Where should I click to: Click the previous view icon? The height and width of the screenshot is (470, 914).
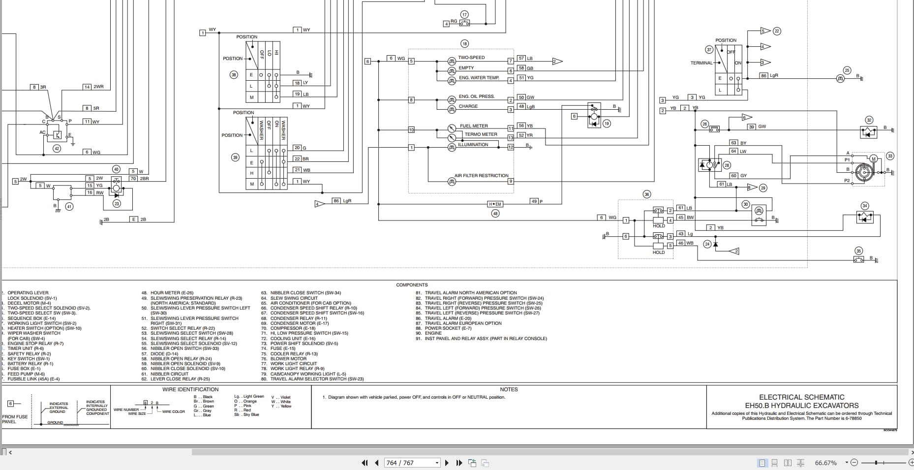pyautogui.click(x=472, y=463)
